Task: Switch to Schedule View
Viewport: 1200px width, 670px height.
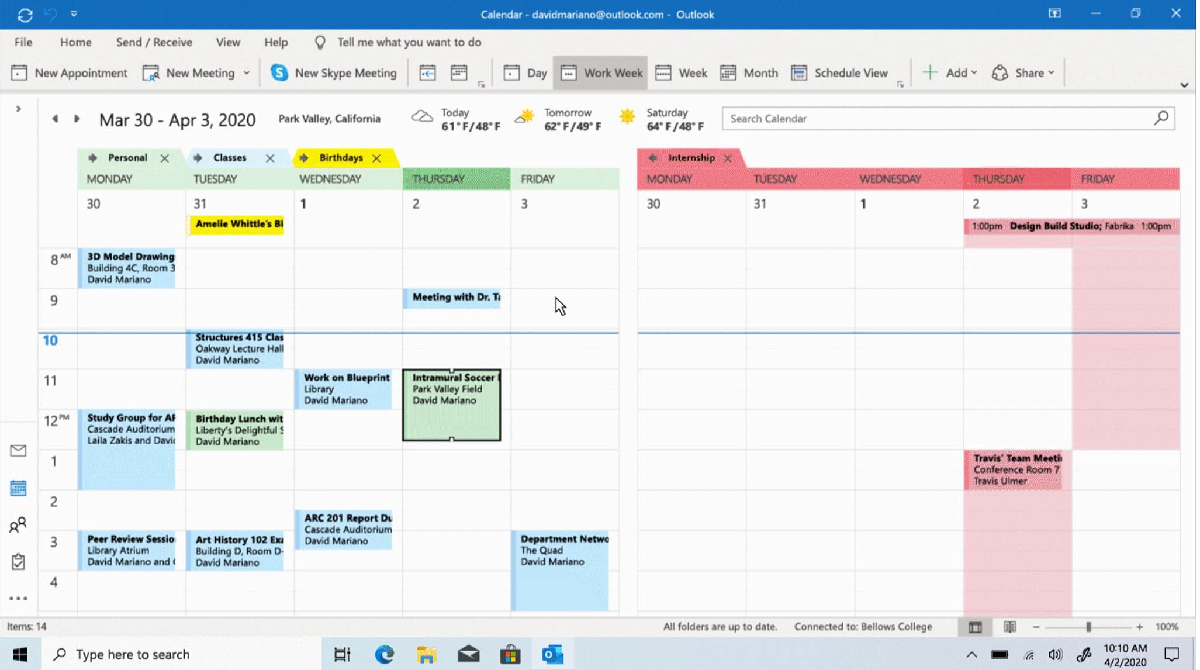Action: pyautogui.click(x=839, y=73)
